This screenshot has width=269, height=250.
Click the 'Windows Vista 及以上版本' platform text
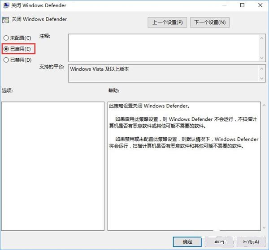100,69
